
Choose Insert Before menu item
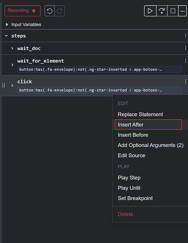pos(133,135)
